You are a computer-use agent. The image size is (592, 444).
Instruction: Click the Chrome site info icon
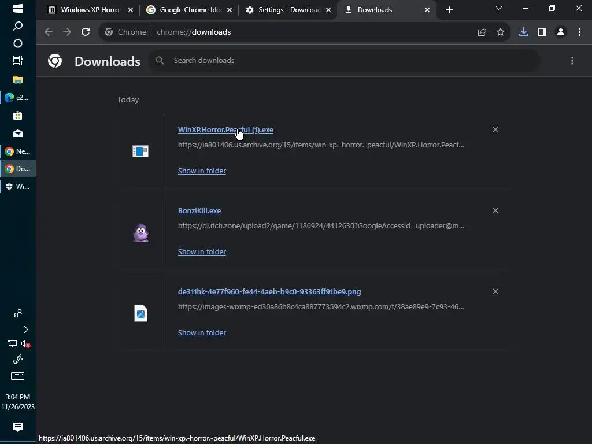109,32
